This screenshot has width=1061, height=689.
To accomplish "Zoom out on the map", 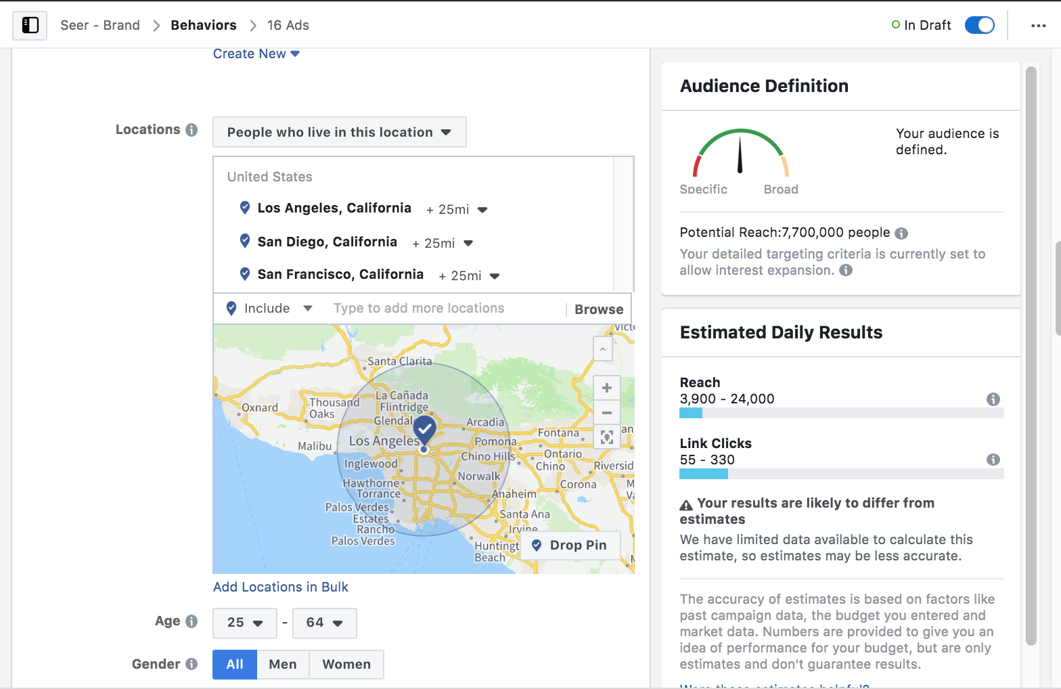I will [x=606, y=413].
